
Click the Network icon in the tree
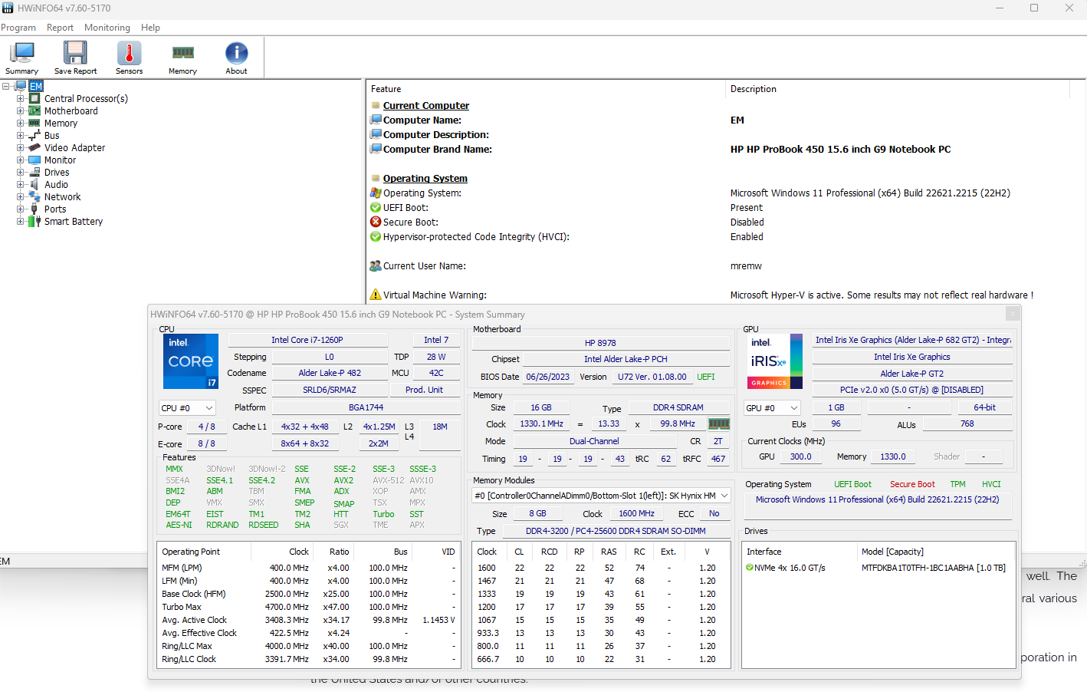click(x=34, y=197)
